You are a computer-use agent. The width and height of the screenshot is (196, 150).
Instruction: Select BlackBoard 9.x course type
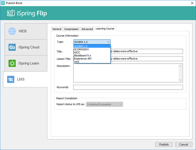coord(92,56)
